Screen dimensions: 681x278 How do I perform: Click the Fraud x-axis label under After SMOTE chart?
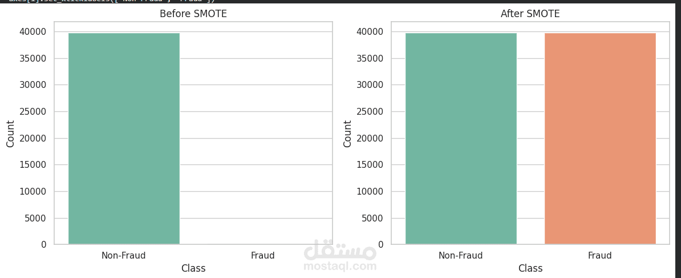click(600, 255)
